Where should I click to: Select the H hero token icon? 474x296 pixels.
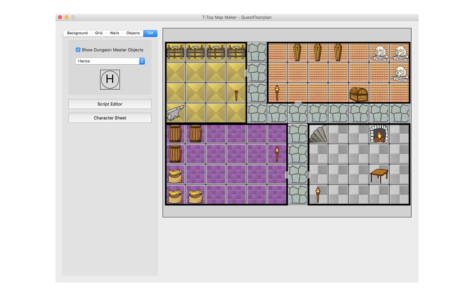(110, 79)
